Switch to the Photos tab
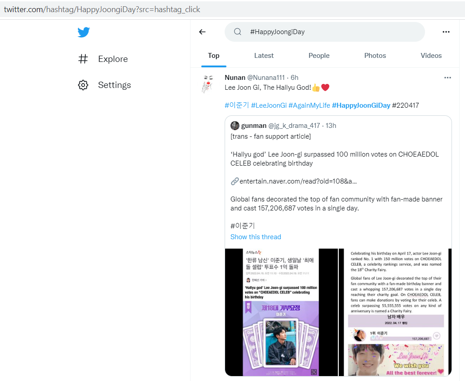The width and height of the screenshot is (465, 381). coord(375,56)
